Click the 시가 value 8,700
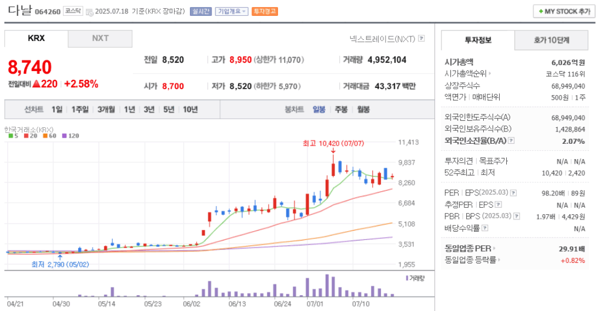 (x=173, y=86)
